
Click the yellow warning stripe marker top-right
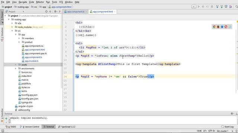point(237,22)
